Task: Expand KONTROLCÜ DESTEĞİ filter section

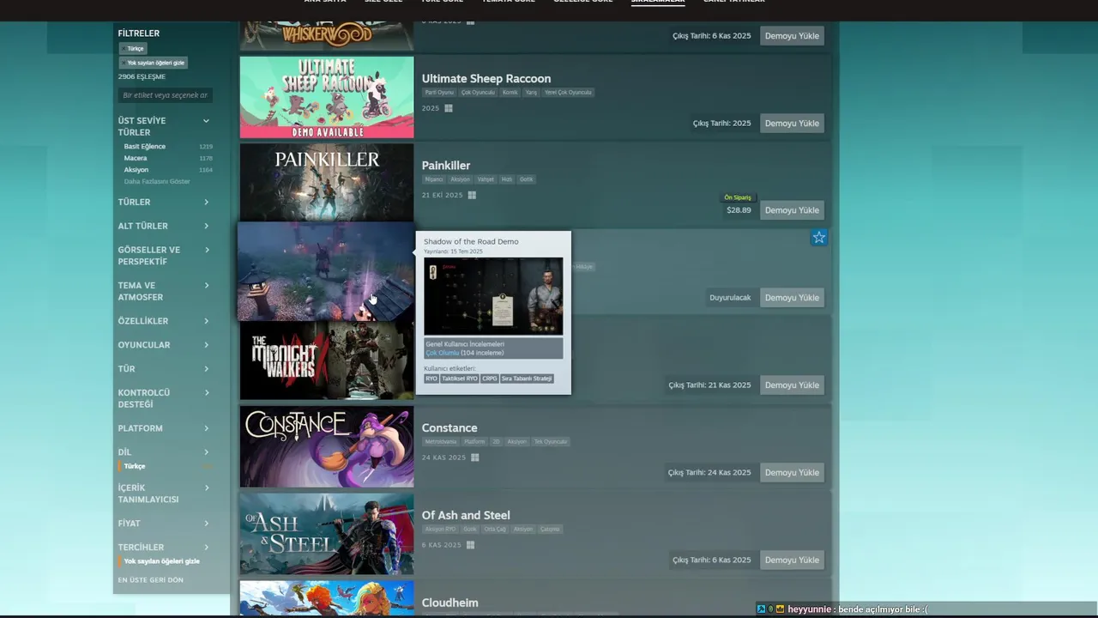Action: [164, 398]
